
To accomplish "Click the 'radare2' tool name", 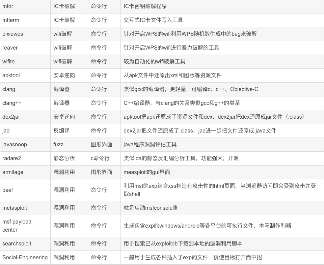I will pos(11,158).
